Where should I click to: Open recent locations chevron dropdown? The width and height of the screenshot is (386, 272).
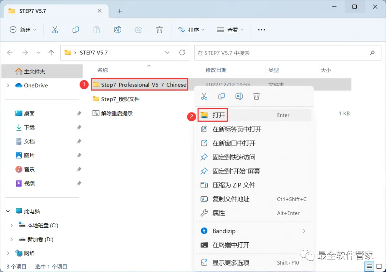pos(38,53)
